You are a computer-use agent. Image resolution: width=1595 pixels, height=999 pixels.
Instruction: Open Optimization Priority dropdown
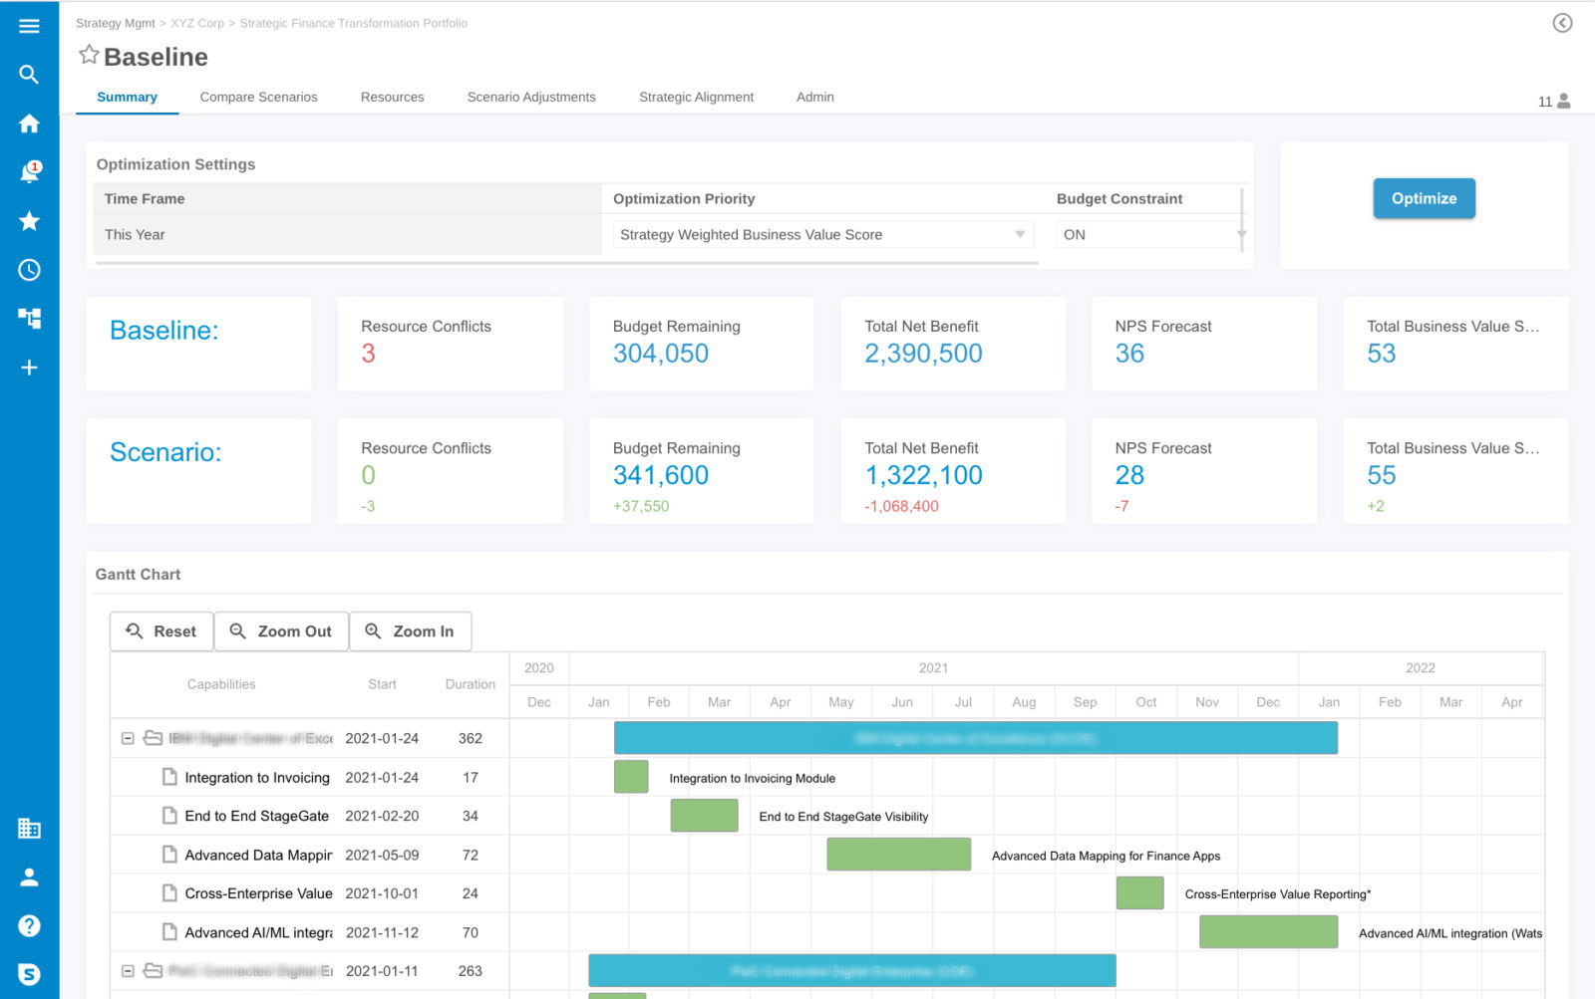click(x=822, y=235)
